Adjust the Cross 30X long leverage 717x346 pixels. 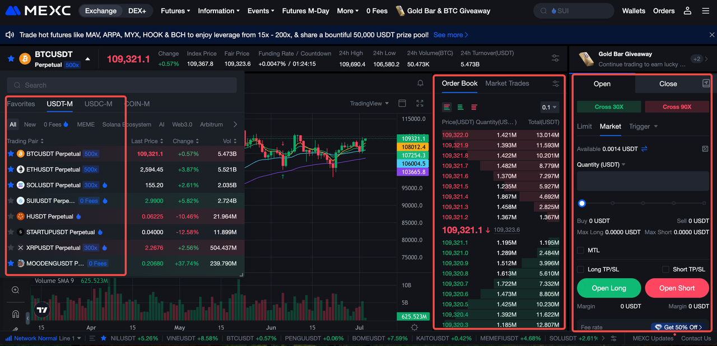click(609, 107)
